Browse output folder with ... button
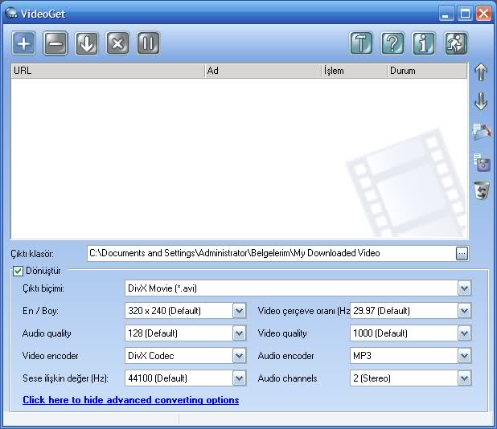 pyautogui.click(x=462, y=254)
